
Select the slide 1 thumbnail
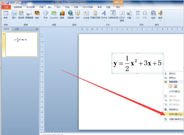21,44
